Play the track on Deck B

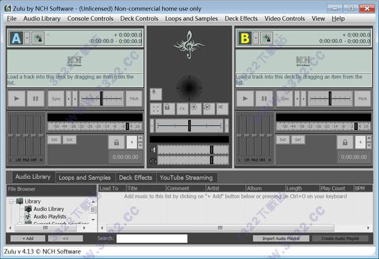tap(245, 99)
